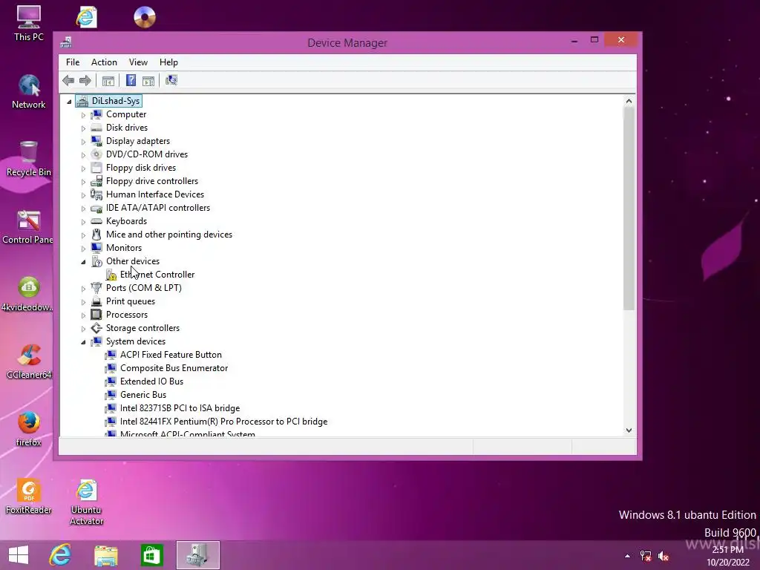Expand the Floppy drive controllers node

(83, 182)
